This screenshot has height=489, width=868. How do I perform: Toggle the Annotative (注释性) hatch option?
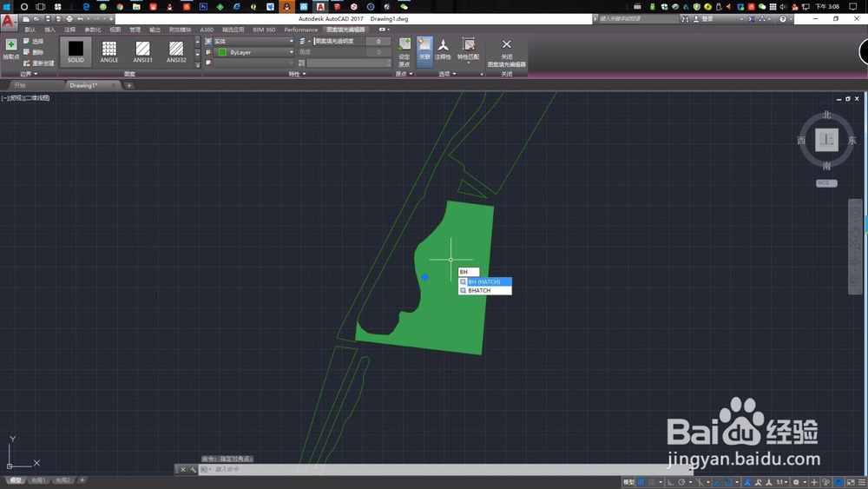click(443, 49)
